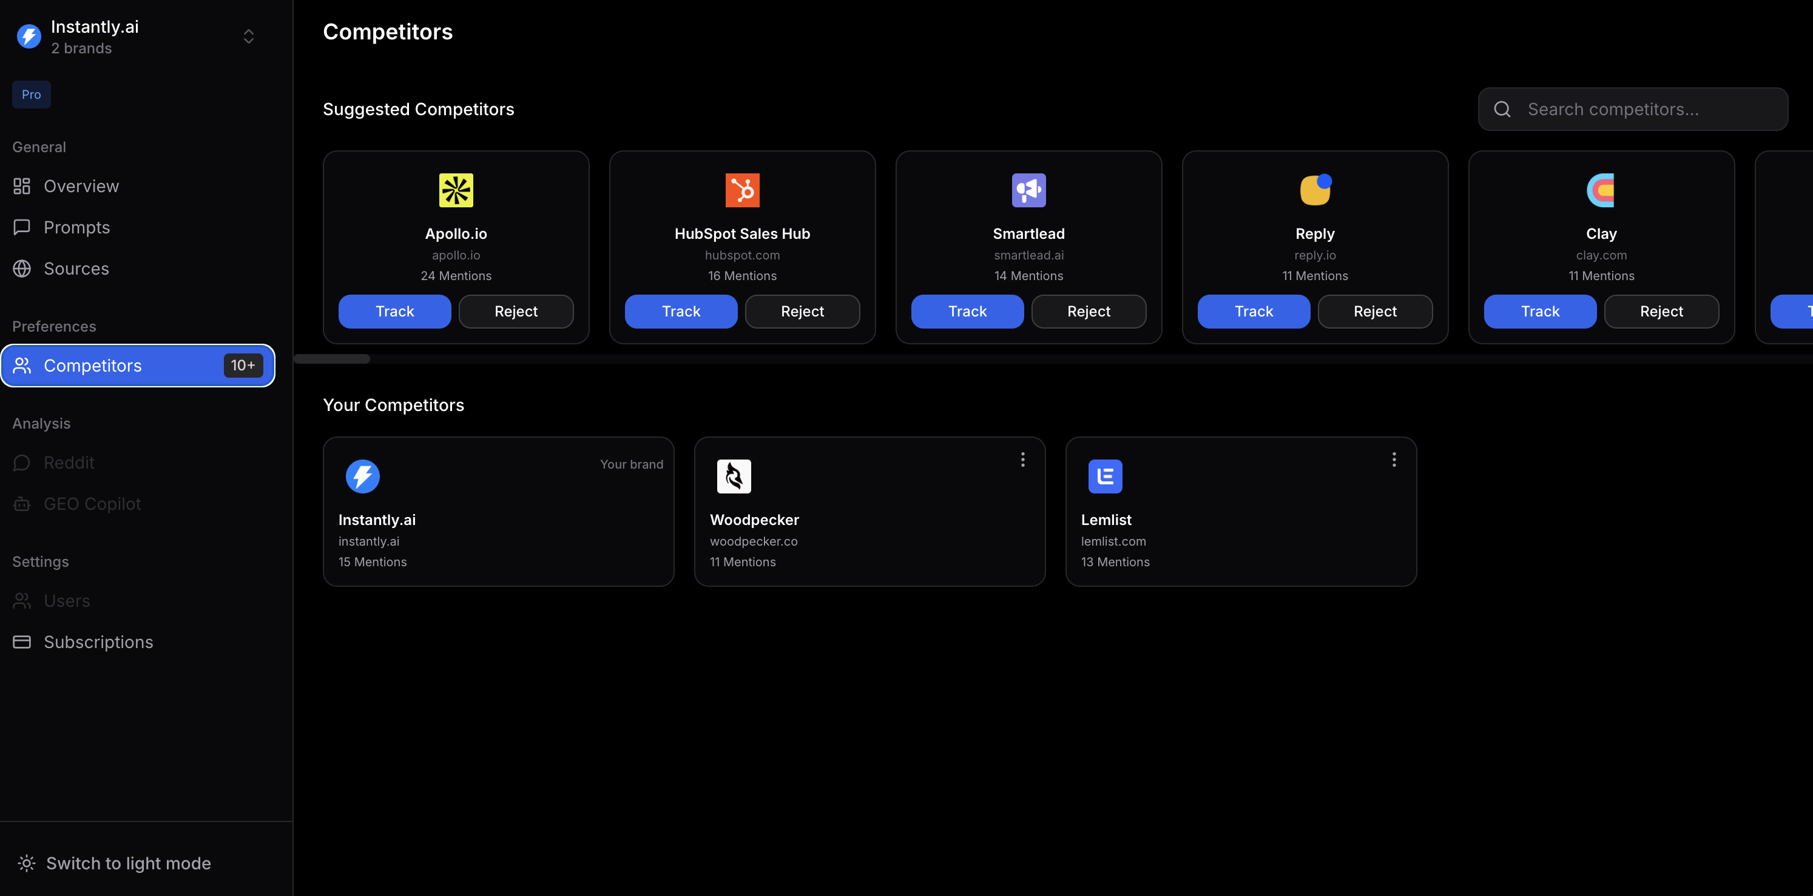Screen dimensions: 1813x896
Task: Click the Woodpecker card title
Action: tap(754, 520)
